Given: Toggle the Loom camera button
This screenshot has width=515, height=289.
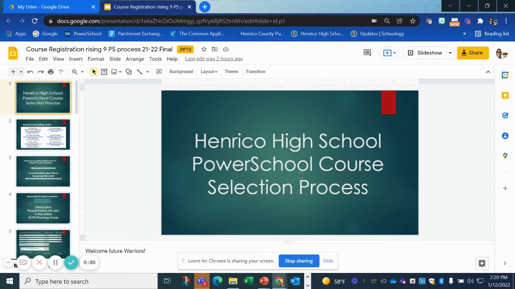Looking at the screenshot, I should point(23,263).
